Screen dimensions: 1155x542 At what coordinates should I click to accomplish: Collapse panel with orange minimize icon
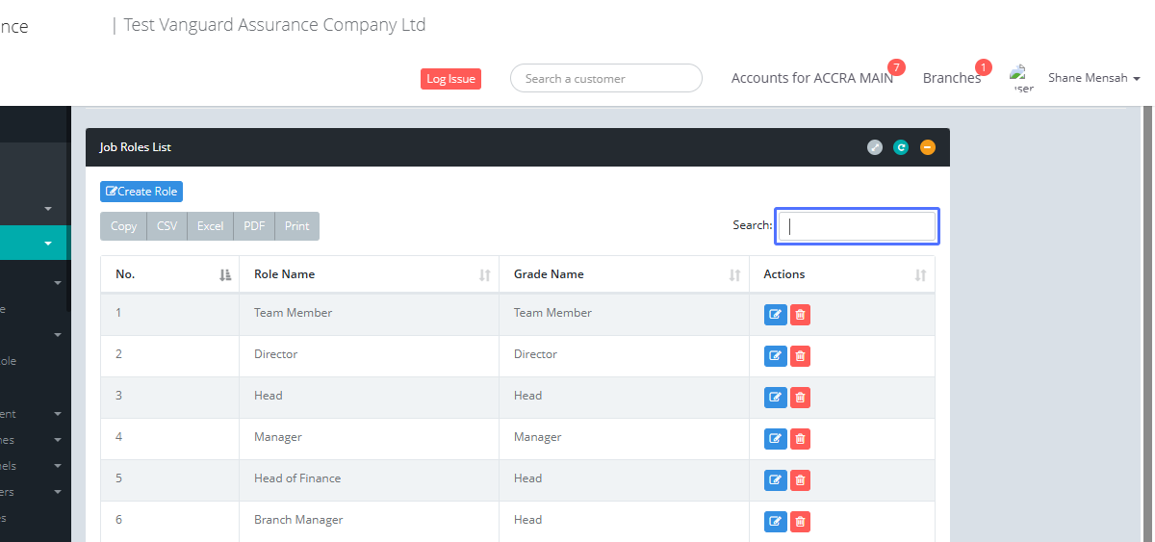click(x=927, y=147)
